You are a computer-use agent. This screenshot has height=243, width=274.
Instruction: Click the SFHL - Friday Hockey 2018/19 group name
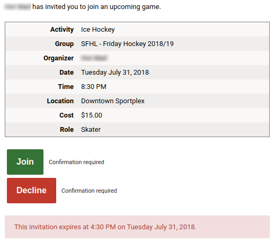tap(127, 44)
